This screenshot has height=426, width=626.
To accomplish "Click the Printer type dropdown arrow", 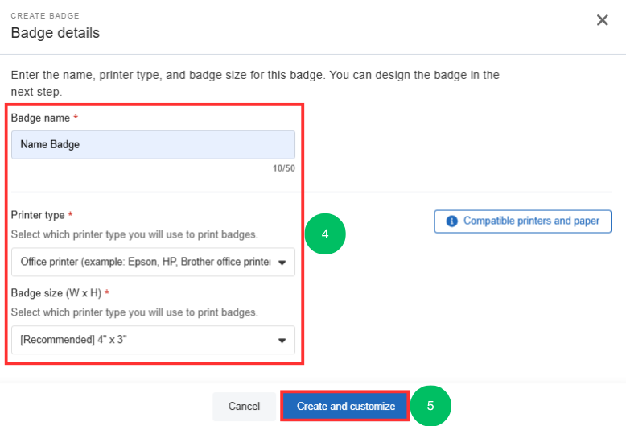I will click(282, 263).
